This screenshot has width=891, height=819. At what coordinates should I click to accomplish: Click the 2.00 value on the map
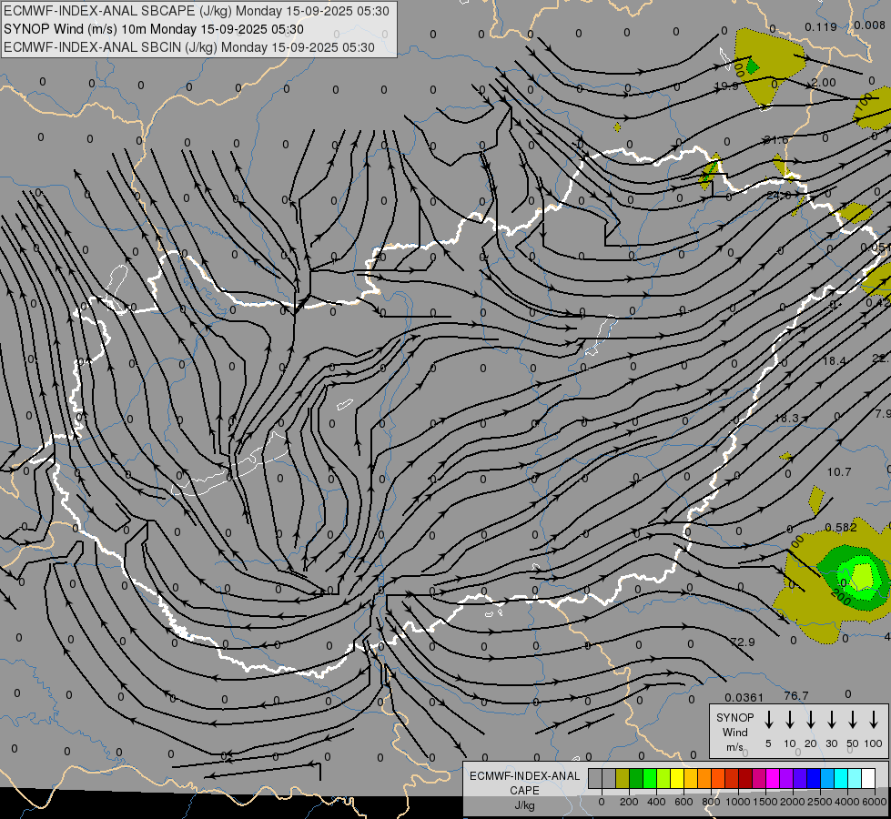click(824, 83)
